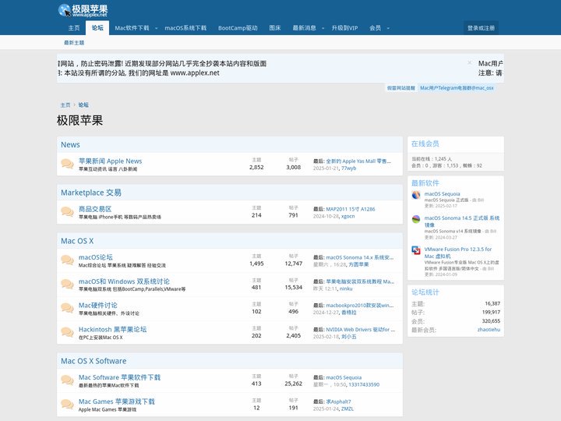This screenshot has height=421, width=561.
Task: Open 图床 in navigation bar
Action: coord(275,28)
